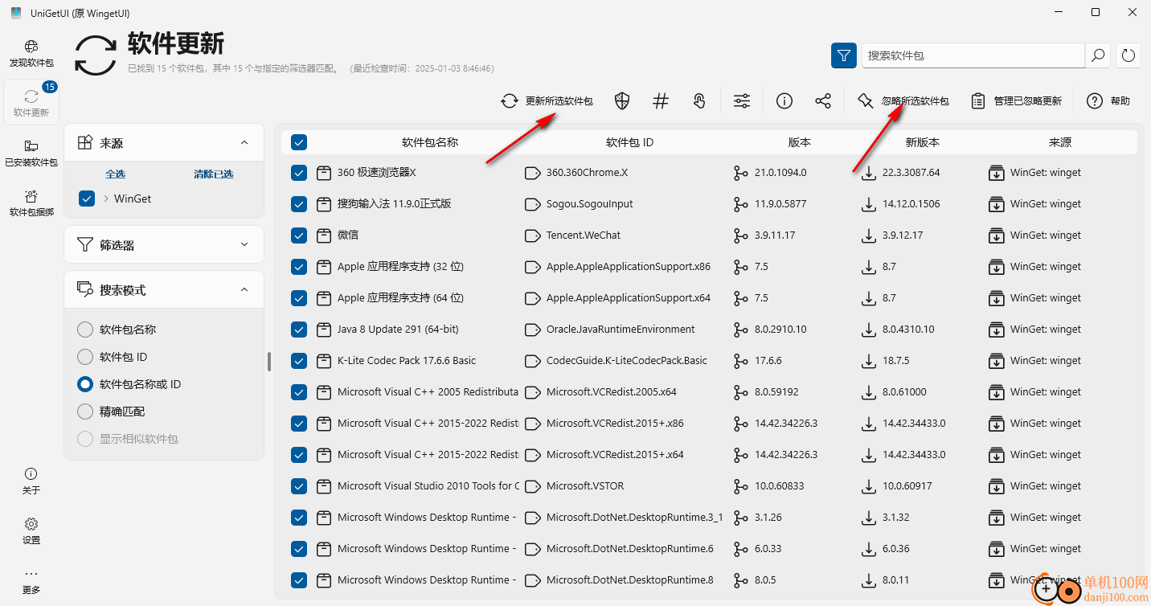This screenshot has height=606, width=1151.
Task: Switch to 软件更新 sidebar page
Action: [x=31, y=103]
